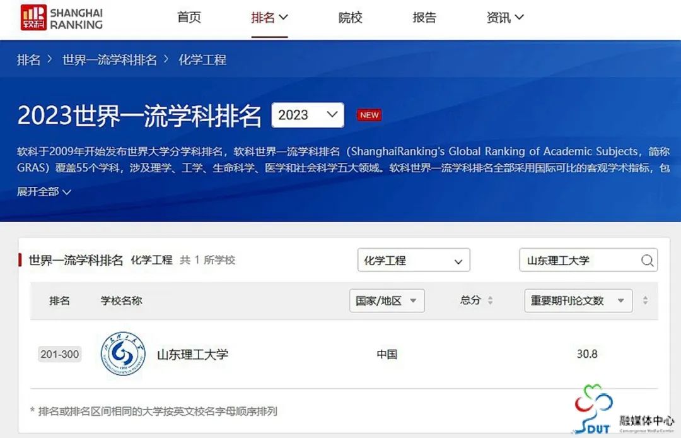The height and width of the screenshot is (438, 681).
Task: Click the DUT media center logo
Action: click(x=624, y=410)
